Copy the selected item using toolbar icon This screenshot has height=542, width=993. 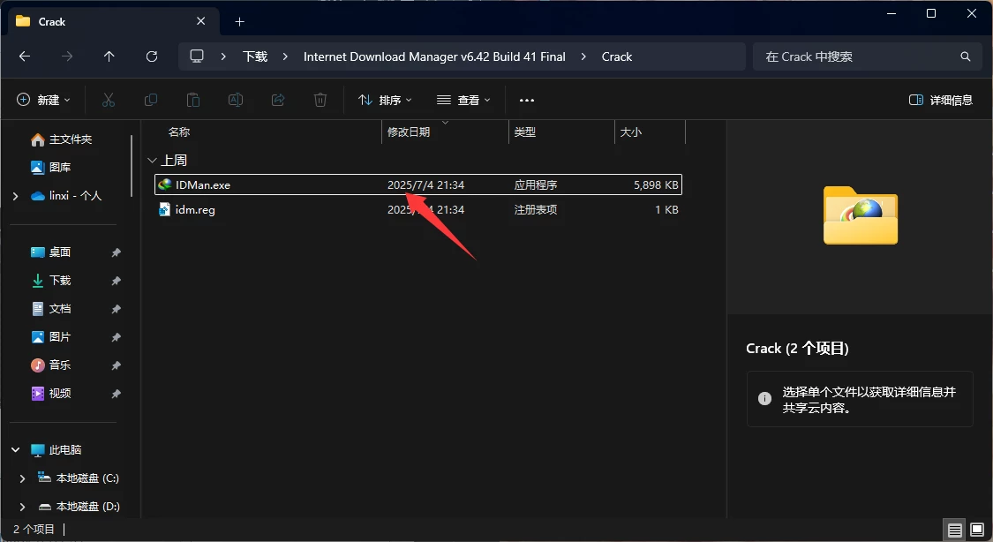coord(151,99)
